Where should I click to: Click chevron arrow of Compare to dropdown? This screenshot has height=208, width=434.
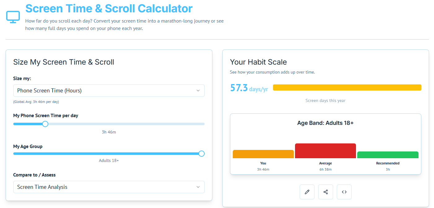pyautogui.click(x=198, y=187)
